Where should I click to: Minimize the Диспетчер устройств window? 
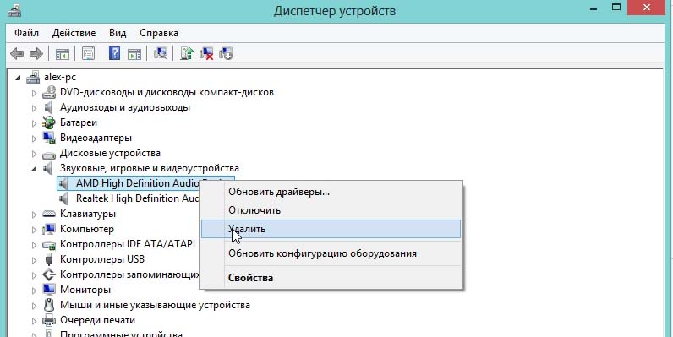(x=594, y=8)
